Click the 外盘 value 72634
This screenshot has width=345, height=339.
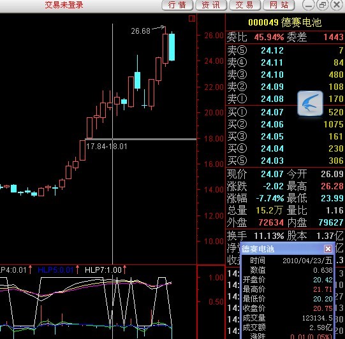point(271,222)
